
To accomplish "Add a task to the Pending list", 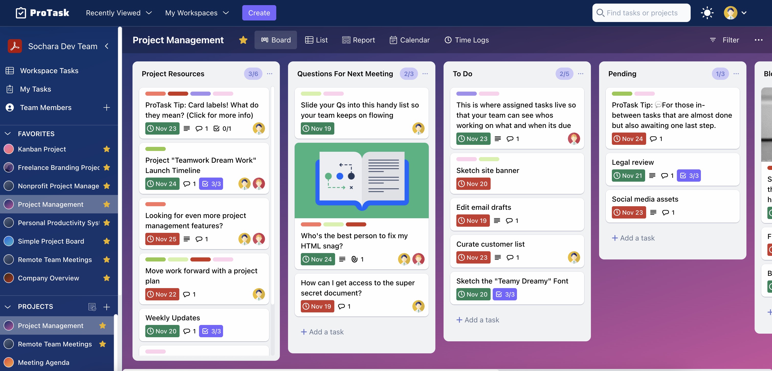I will 633,238.
